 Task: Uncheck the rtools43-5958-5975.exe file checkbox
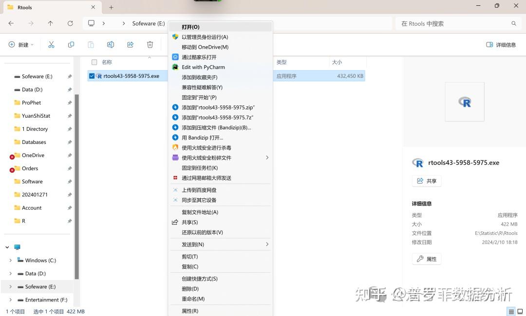pos(92,76)
